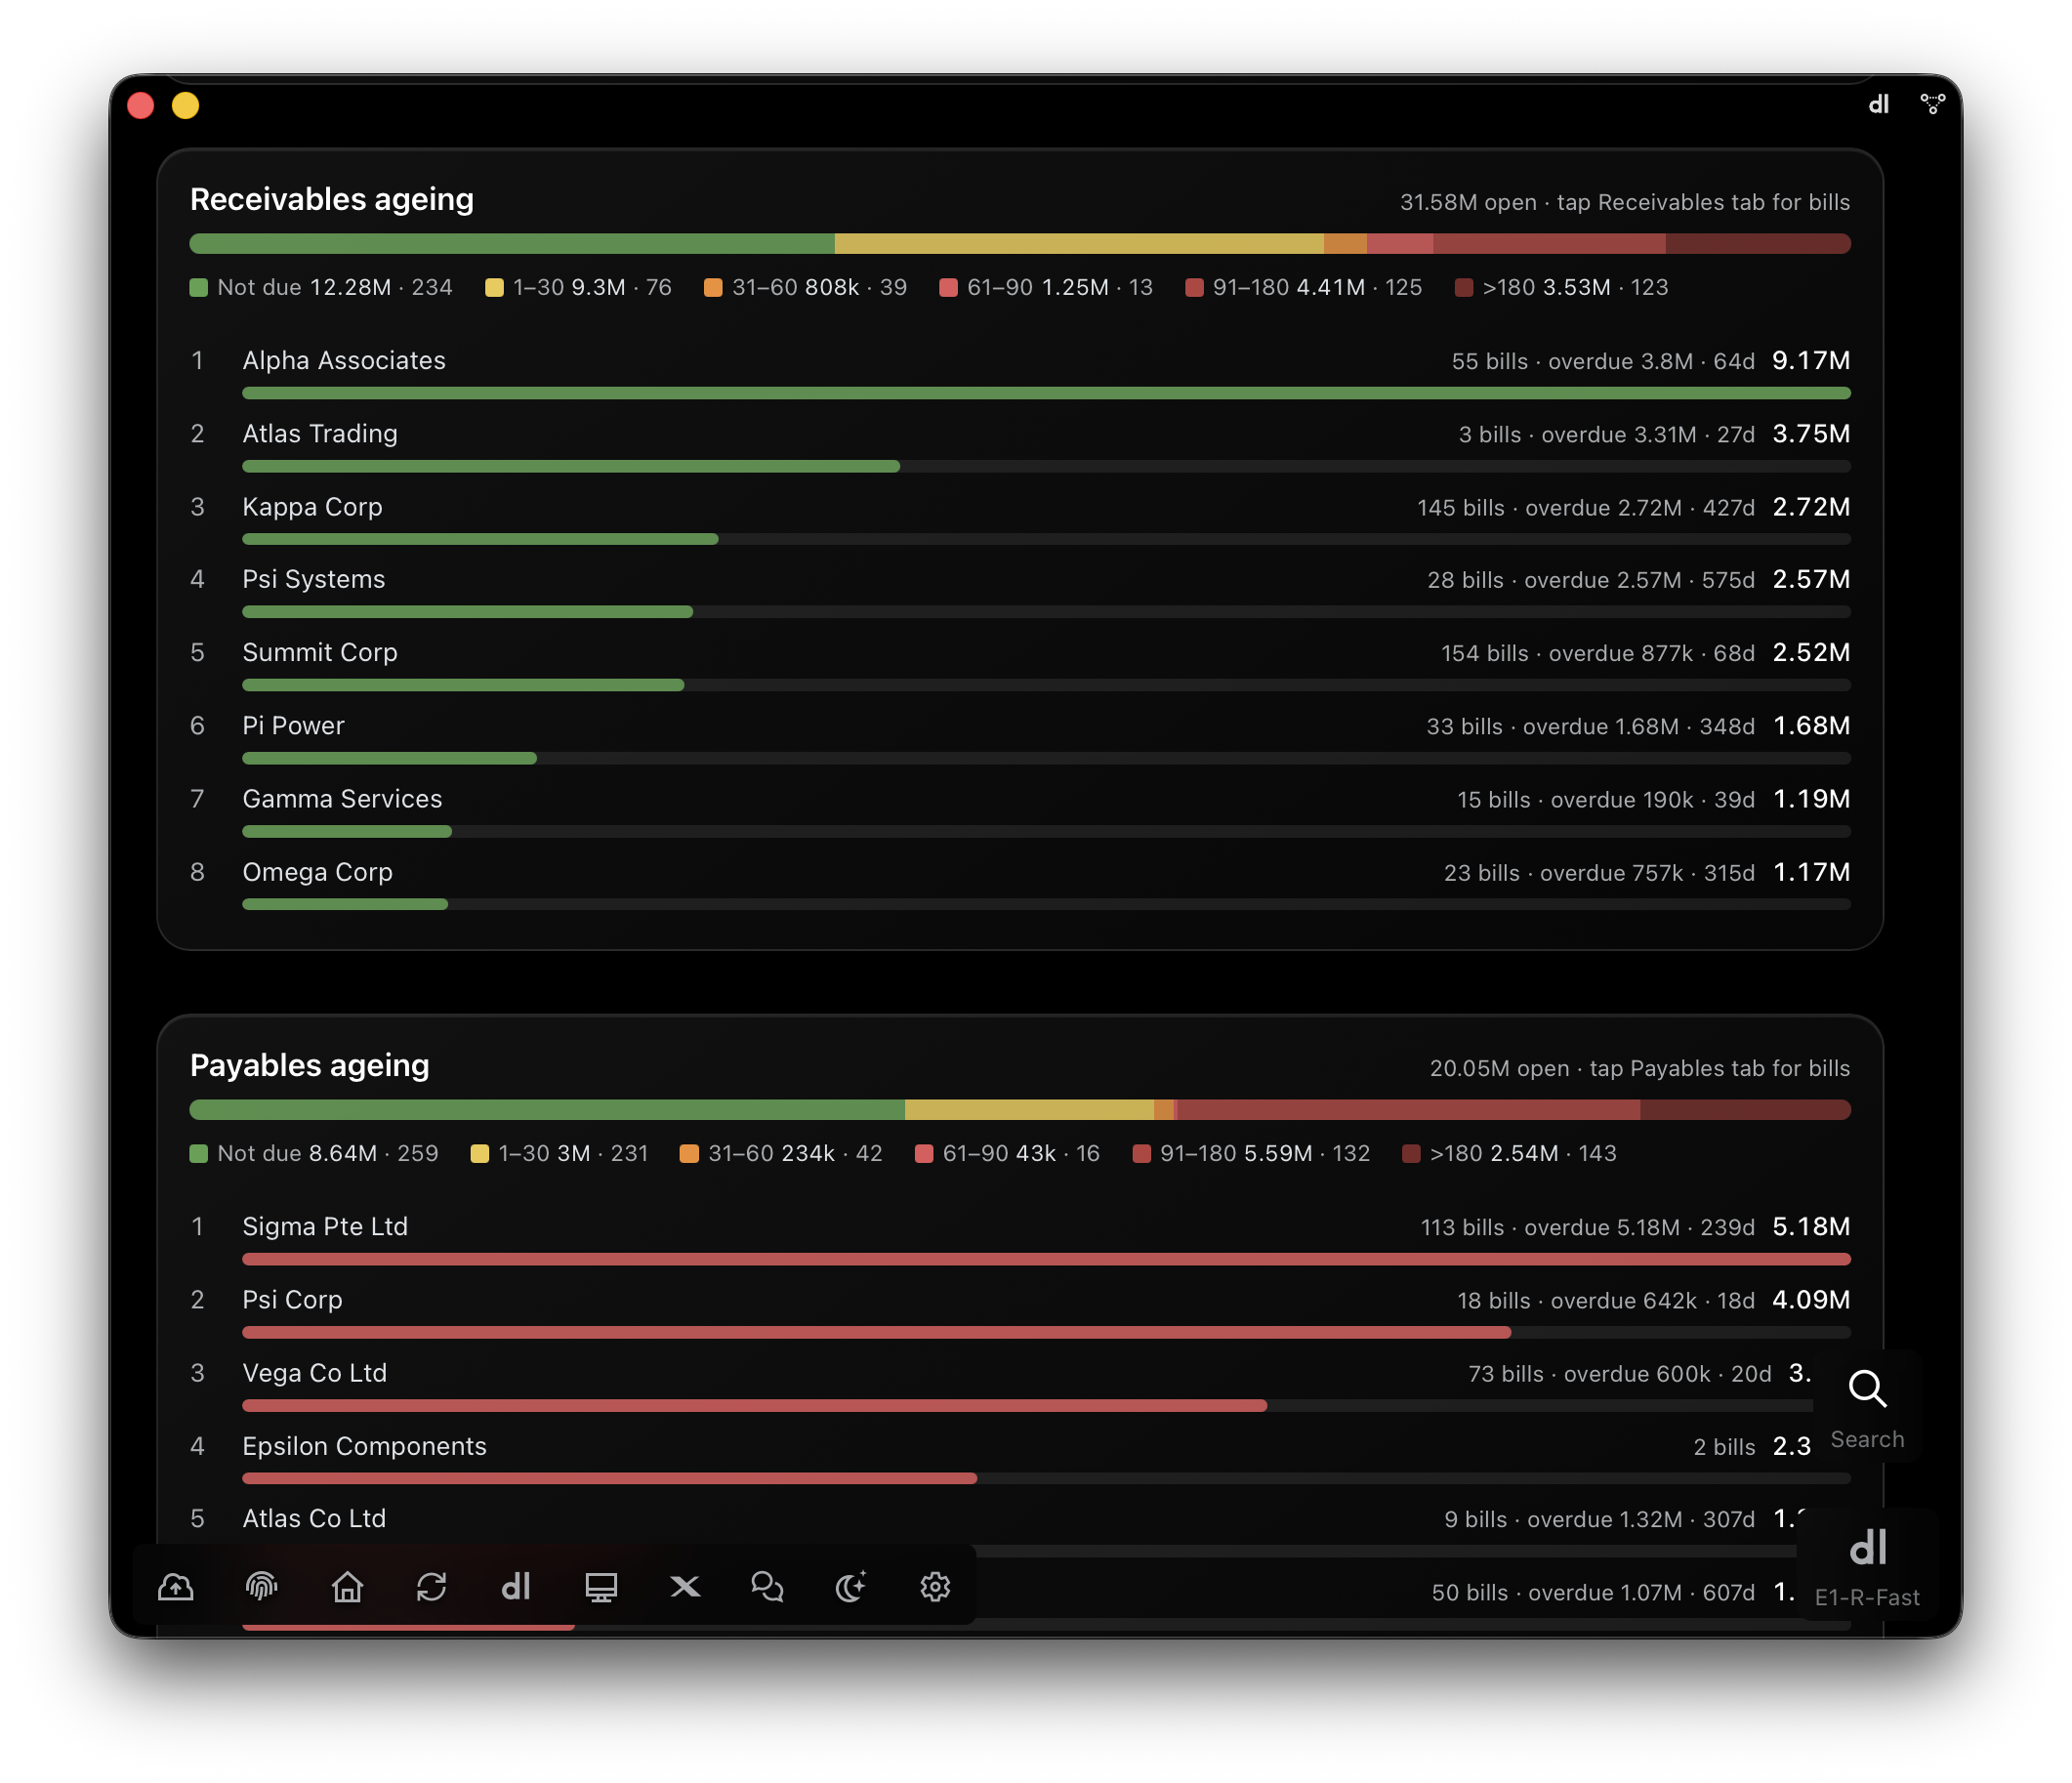Click the Receivables ageing stacked bar

coord(1020,244)
